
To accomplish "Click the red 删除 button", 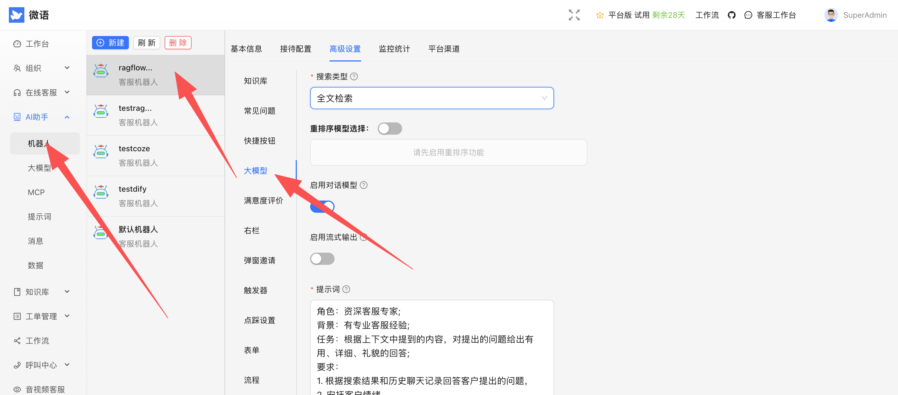I will click(x=178, y=42).
